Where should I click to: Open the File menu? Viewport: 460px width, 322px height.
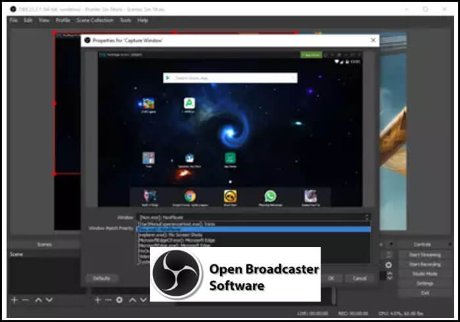click(x=14, y=20)
